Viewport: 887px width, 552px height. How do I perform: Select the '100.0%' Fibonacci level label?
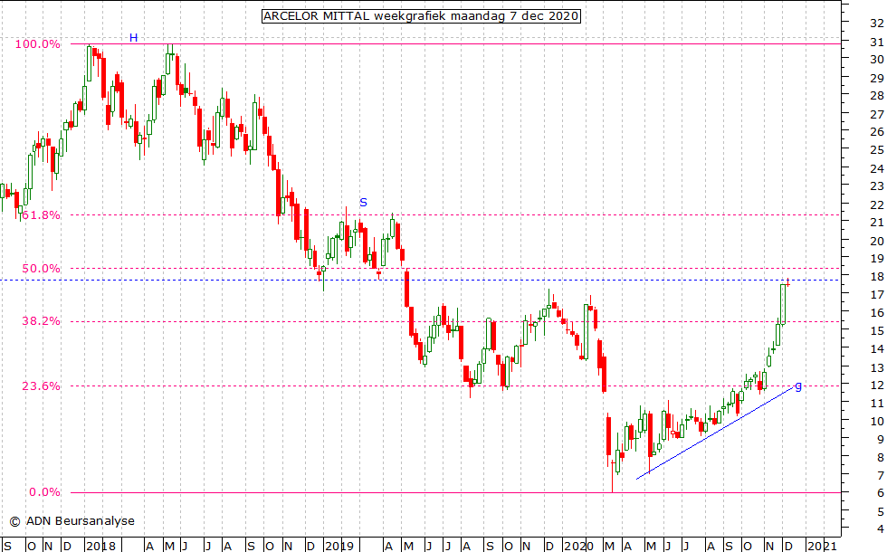click(37, 44)
